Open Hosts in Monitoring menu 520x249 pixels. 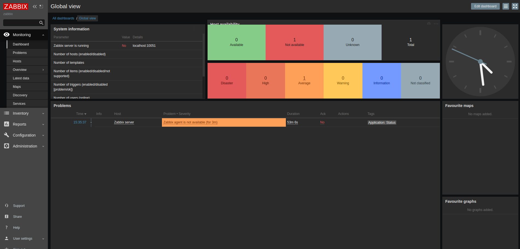pos(27,61)
